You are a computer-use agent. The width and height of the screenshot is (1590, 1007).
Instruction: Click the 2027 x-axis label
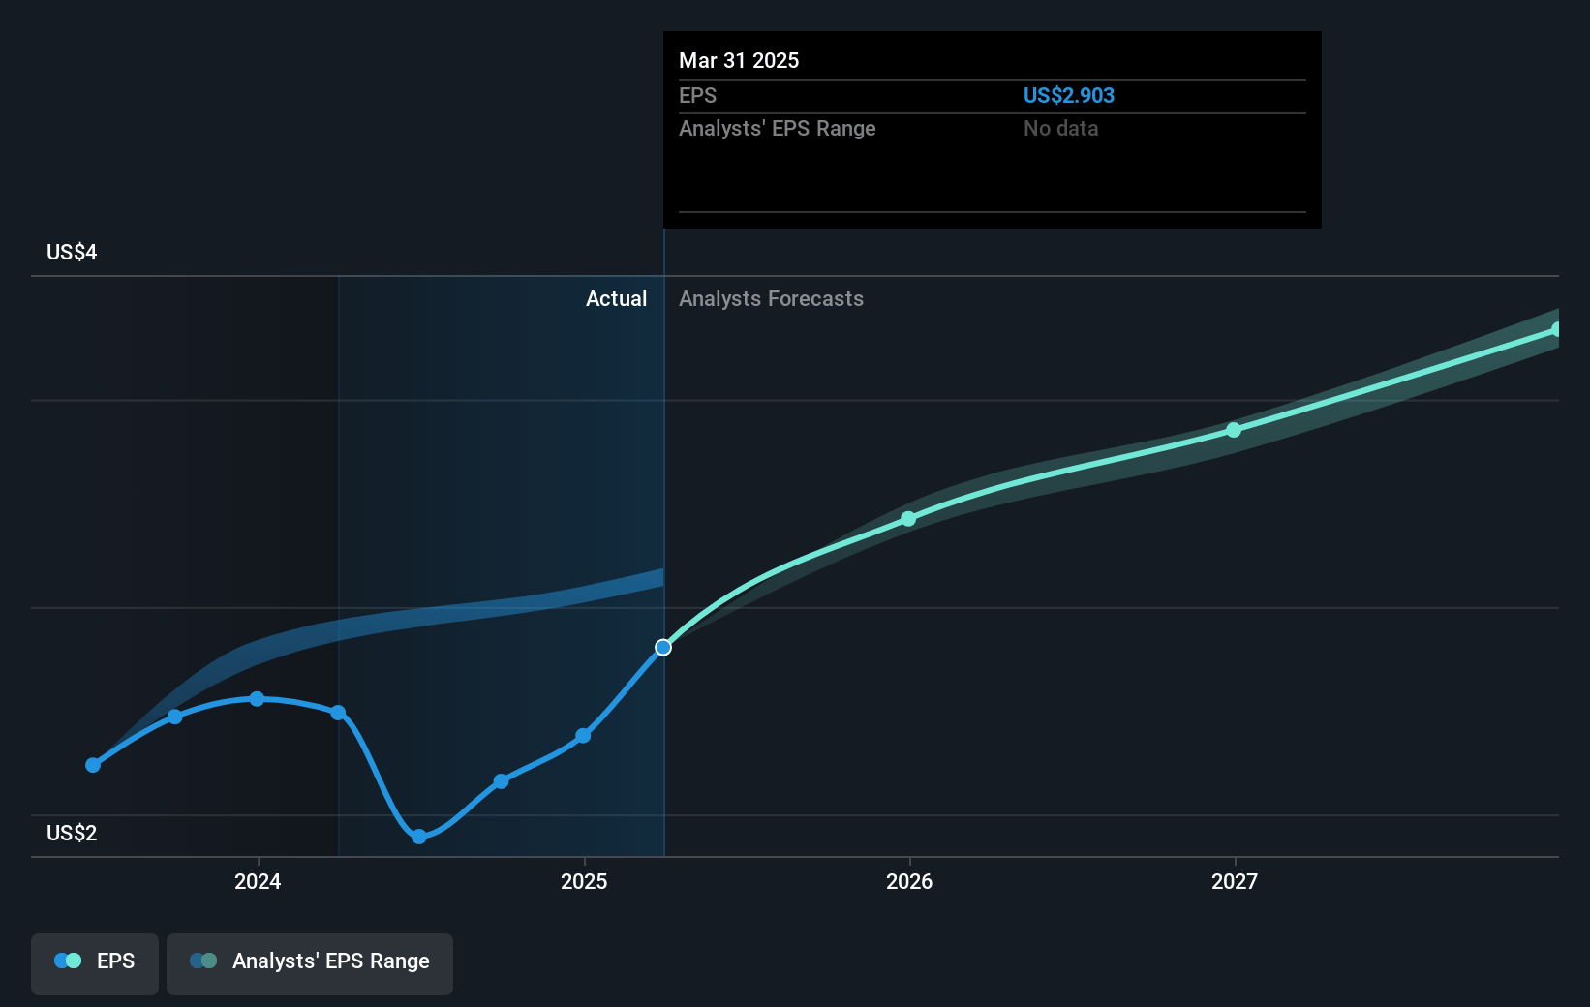click(x=1235, y=881)
